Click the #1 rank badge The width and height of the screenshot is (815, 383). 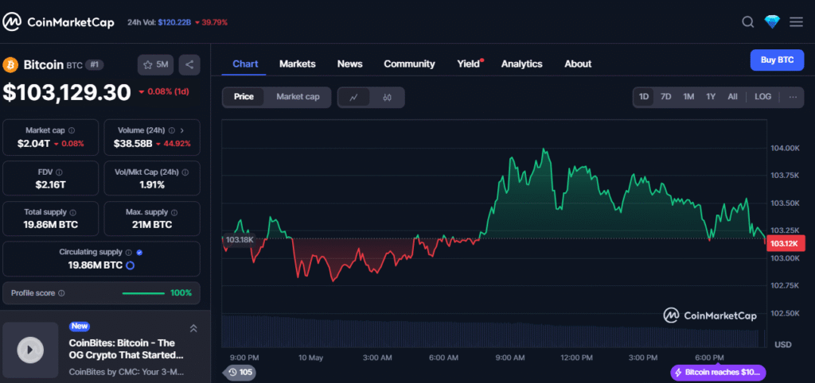coord(95,65)
